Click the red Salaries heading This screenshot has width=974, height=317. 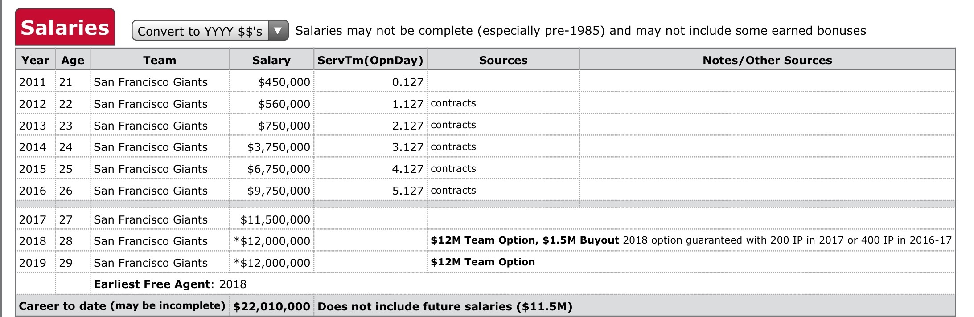[65, 27]
